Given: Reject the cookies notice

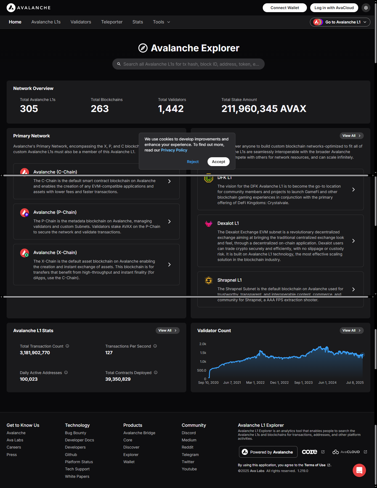Looking at the screenshot, I should click(193, 162).
